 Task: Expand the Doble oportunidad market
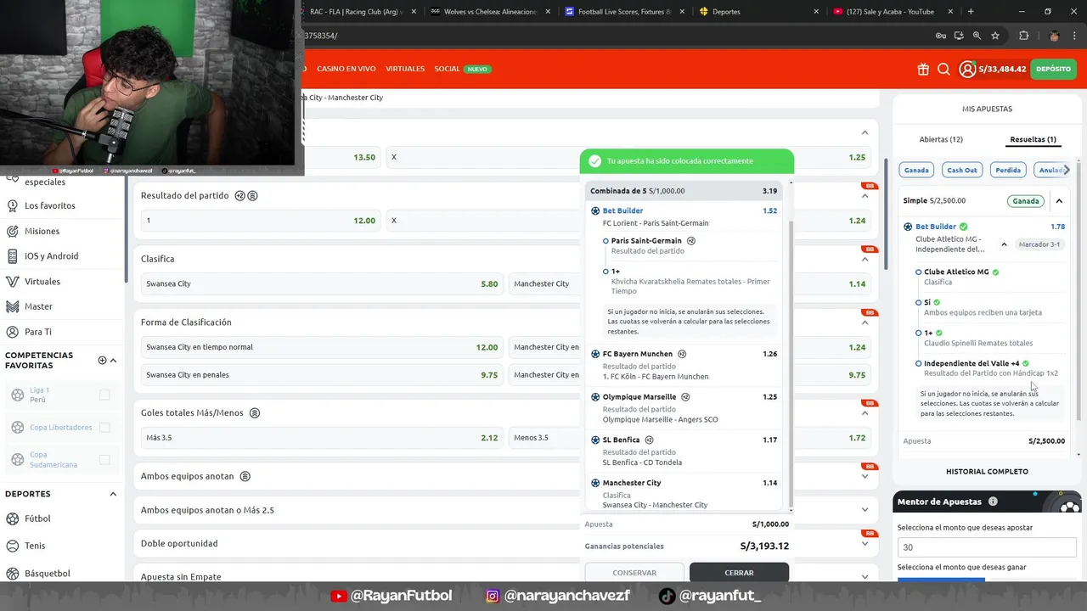click(x=865, y=543)
